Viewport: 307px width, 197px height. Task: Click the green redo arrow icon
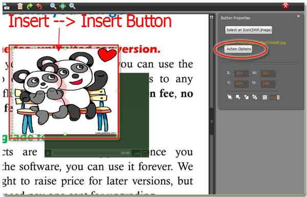(30, 7)
